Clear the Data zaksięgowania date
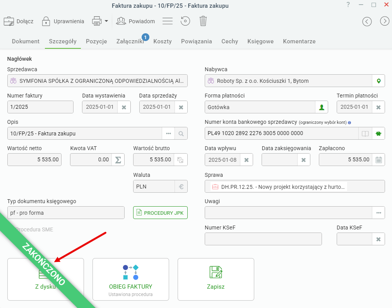The height and width of the screenshot is (308, 392). [x=303, y=160]
